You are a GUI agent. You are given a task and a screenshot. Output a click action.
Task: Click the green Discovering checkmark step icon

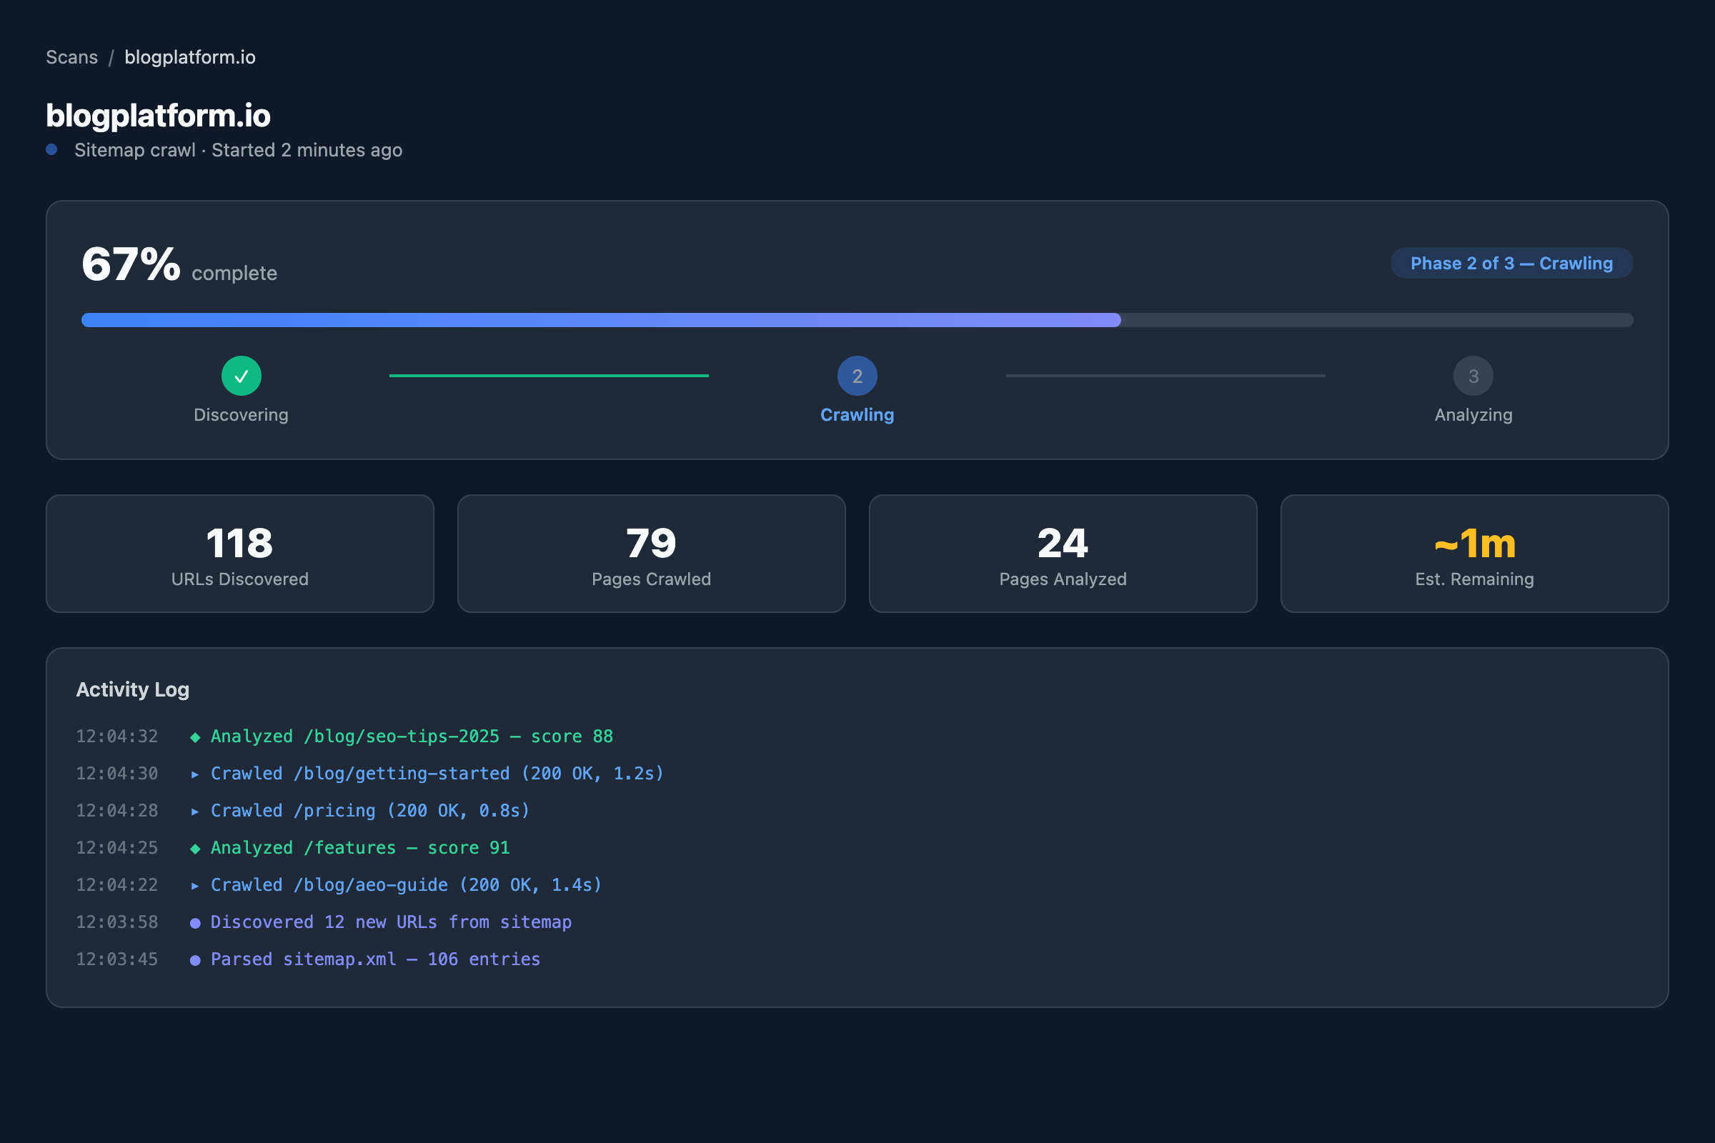point(242,376)
